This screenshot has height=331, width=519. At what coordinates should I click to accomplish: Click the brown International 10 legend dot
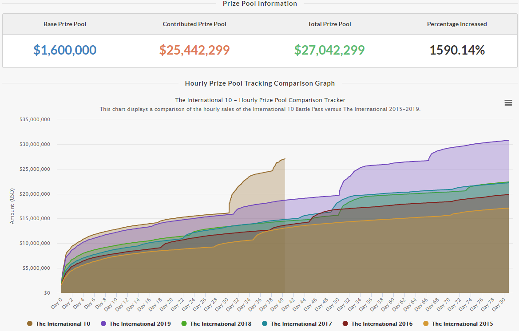click(x=30, y=324)
